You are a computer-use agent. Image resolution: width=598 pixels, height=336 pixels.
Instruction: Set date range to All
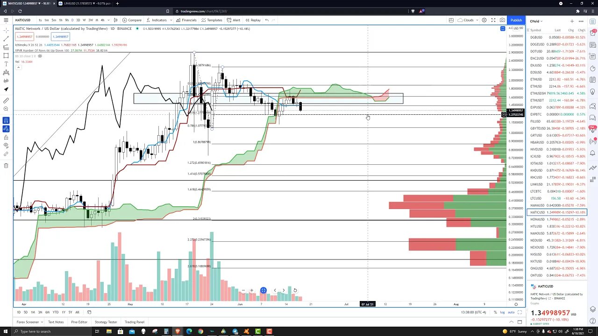[78, 312]
